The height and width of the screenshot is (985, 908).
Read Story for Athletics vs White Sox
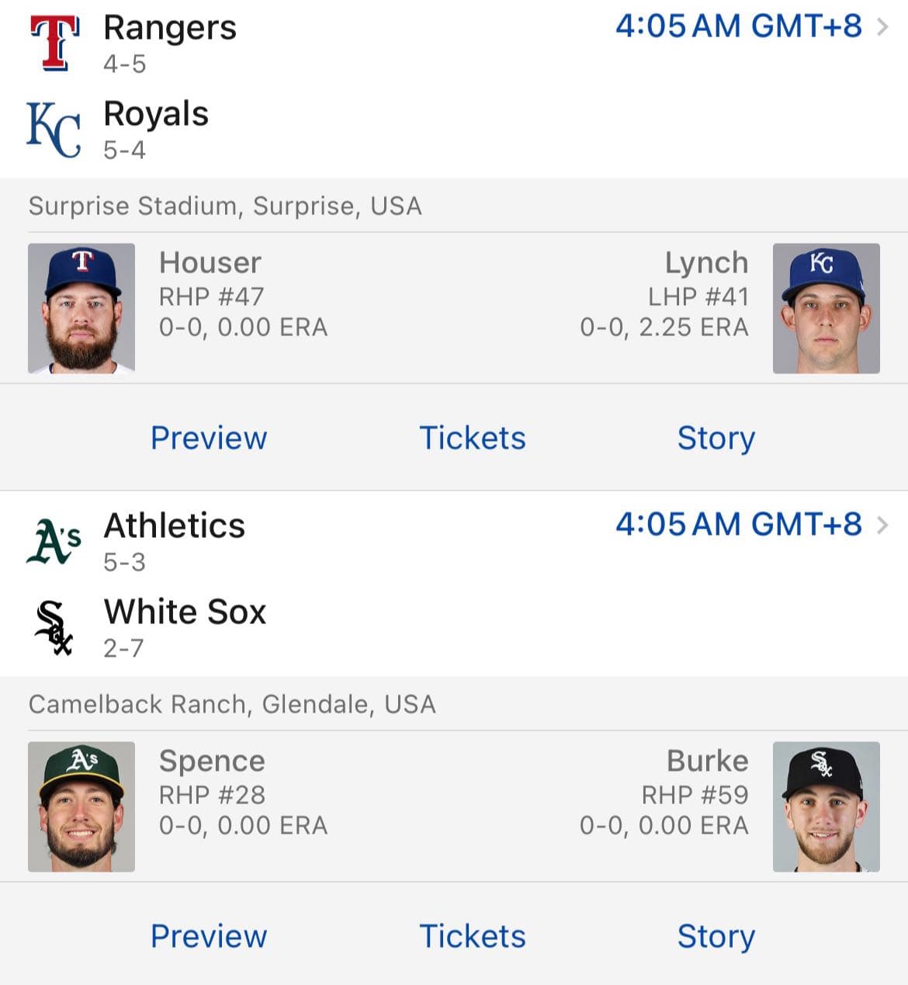click(716, 936)
